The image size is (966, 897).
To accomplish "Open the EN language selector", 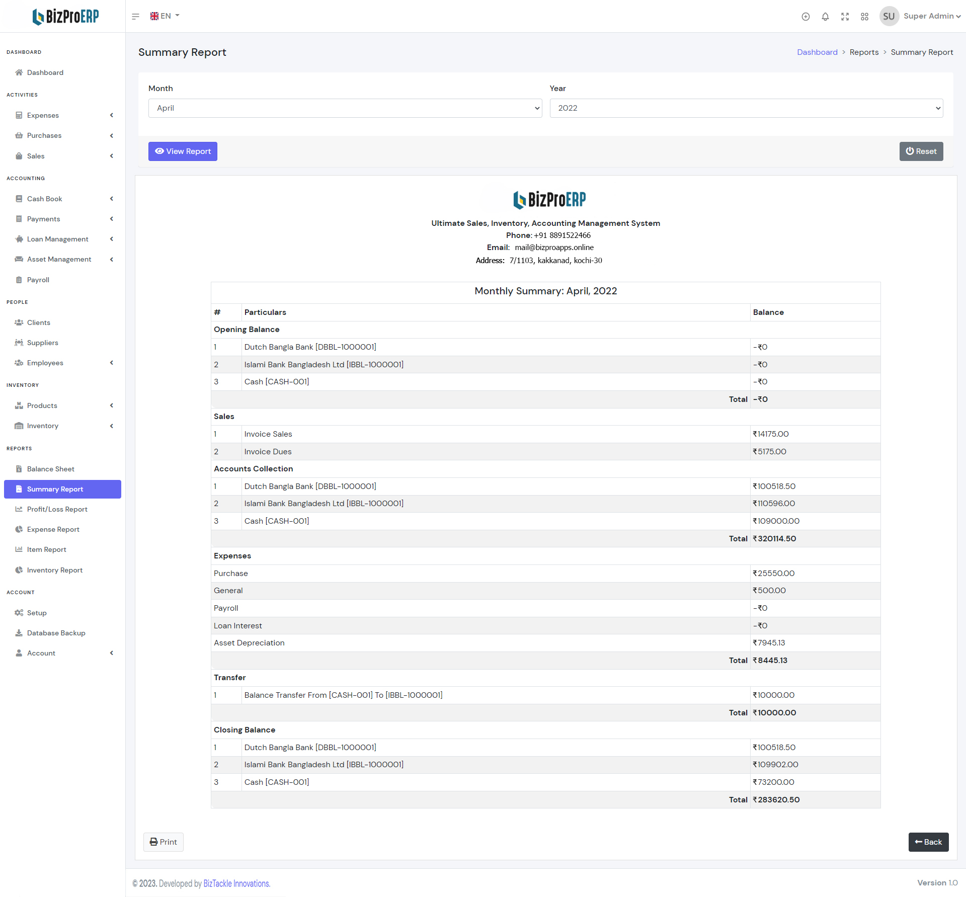I will click(165, 16).
